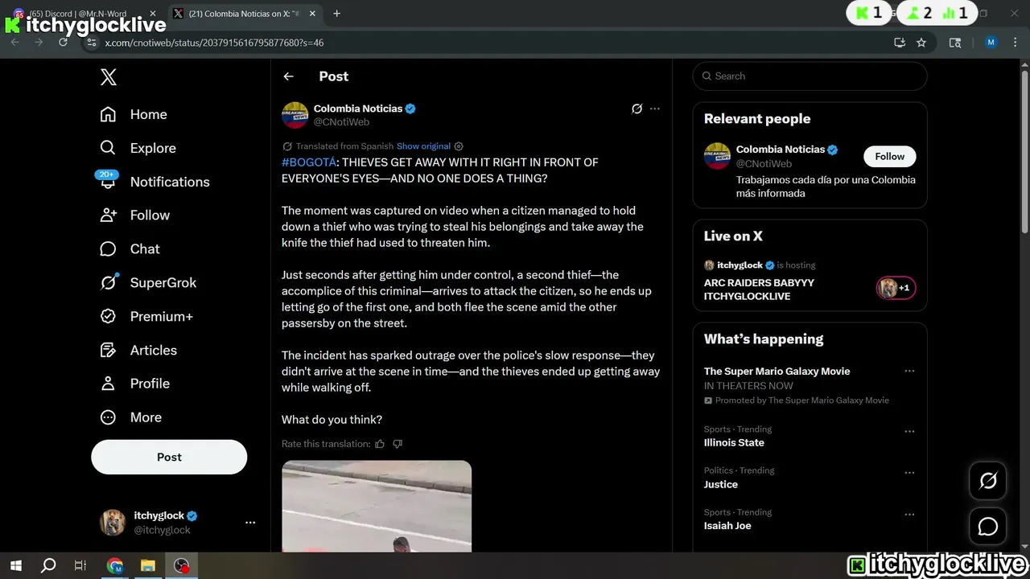Image resolution: width=1030 pixels, height=579 pixels.
Task: Open ARC RAIDERS BABYYY live stream
Action: (759, 289)
